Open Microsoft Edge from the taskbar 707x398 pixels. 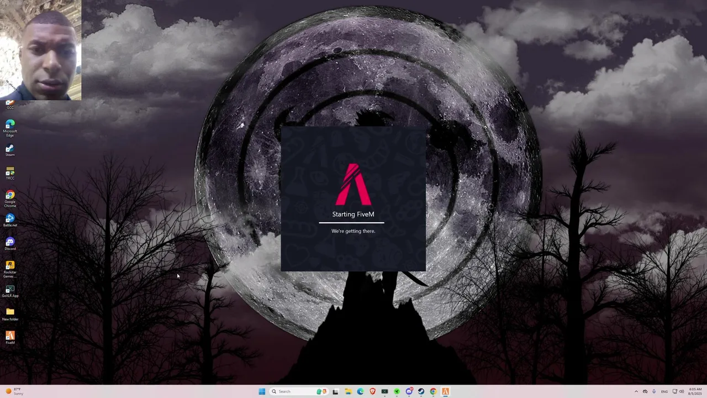click(x=360, y=391)
